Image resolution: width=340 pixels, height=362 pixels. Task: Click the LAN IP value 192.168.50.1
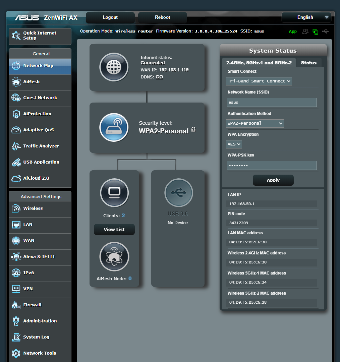pyautogui.click(x=242, y=204)
